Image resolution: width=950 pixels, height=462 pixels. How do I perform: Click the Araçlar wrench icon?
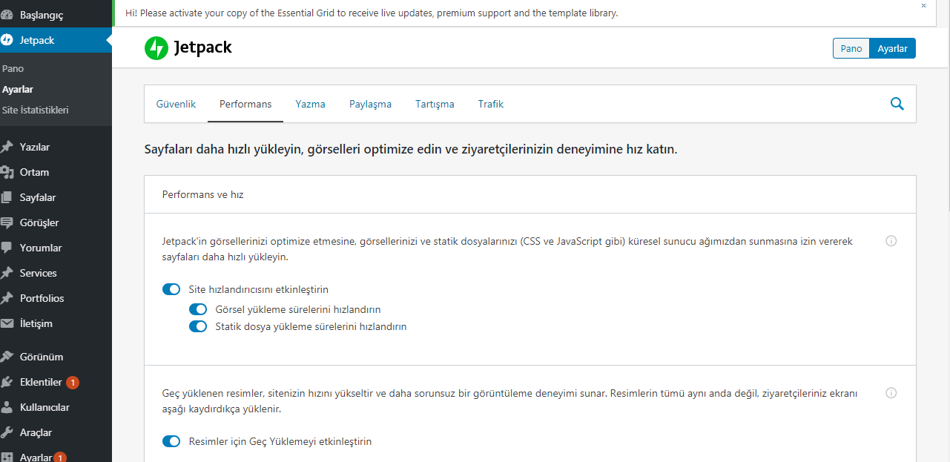(x=7, y=432)
